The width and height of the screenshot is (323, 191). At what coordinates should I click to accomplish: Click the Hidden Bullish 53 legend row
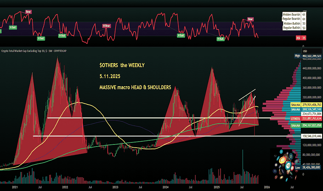tap(294, 23)
